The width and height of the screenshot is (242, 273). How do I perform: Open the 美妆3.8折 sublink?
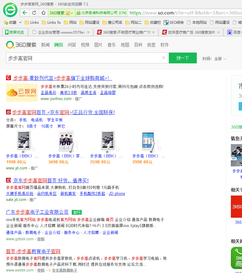coord(68,93)
